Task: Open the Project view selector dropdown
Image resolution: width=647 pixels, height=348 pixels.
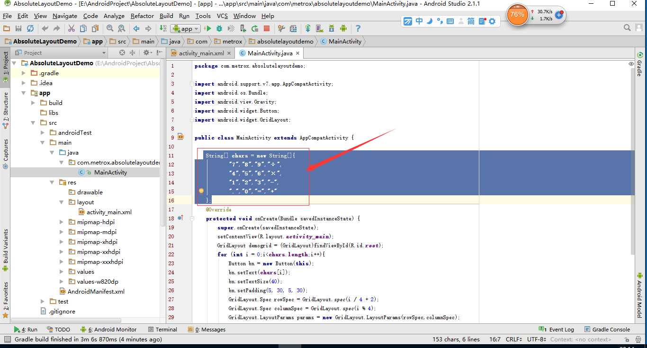Action: click(60, 53)
